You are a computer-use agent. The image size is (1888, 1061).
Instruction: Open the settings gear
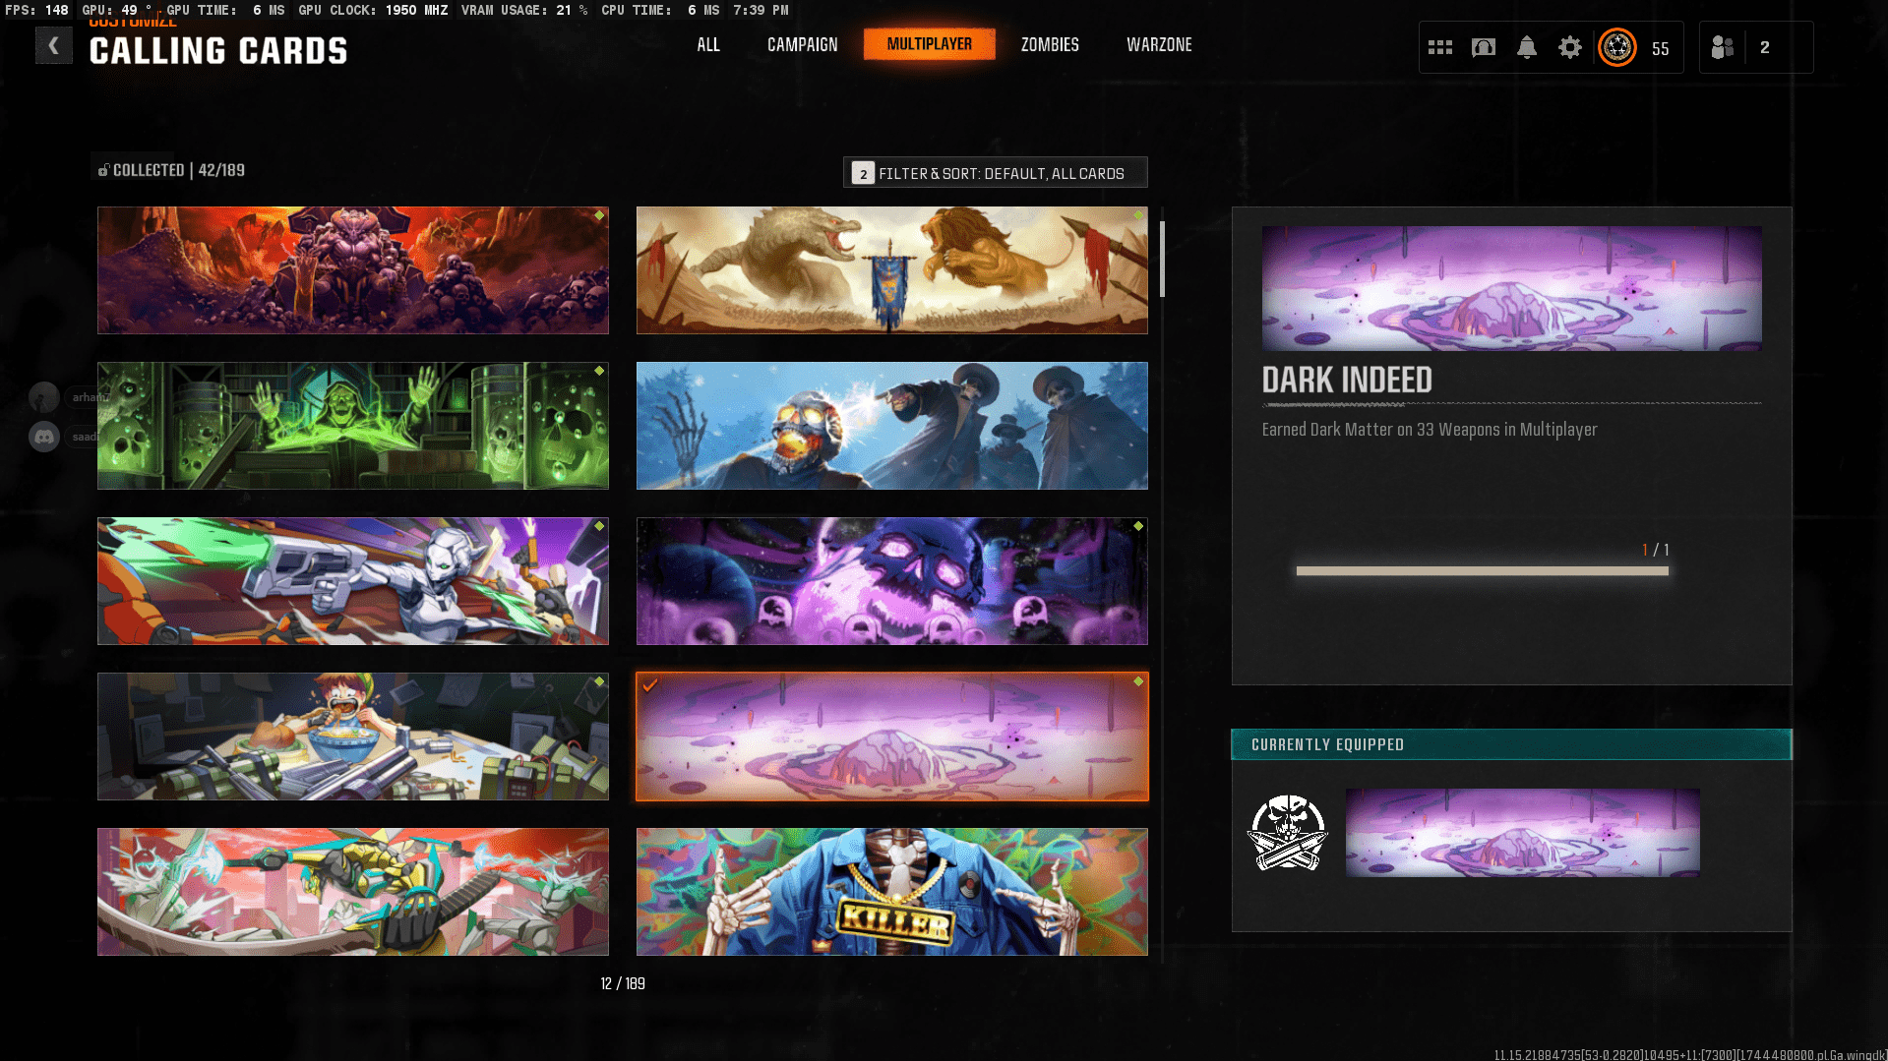[x=1569, y=47]
